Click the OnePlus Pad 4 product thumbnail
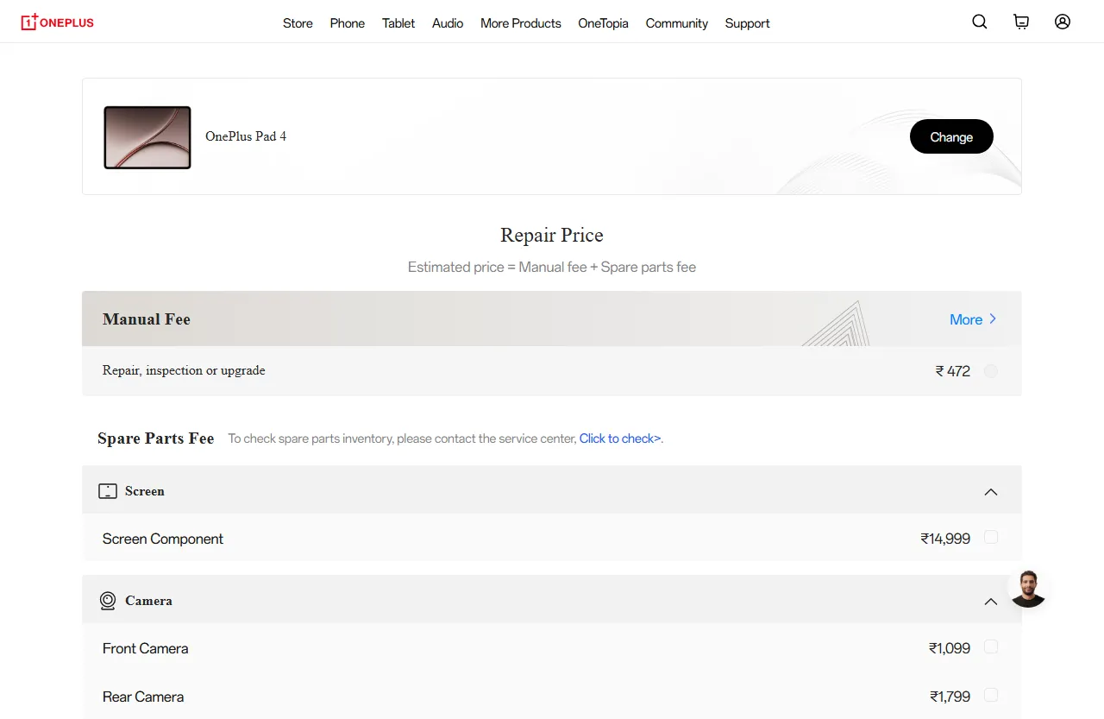Image resolution: width=1104 pixels, height=719 pixels. 147,137
